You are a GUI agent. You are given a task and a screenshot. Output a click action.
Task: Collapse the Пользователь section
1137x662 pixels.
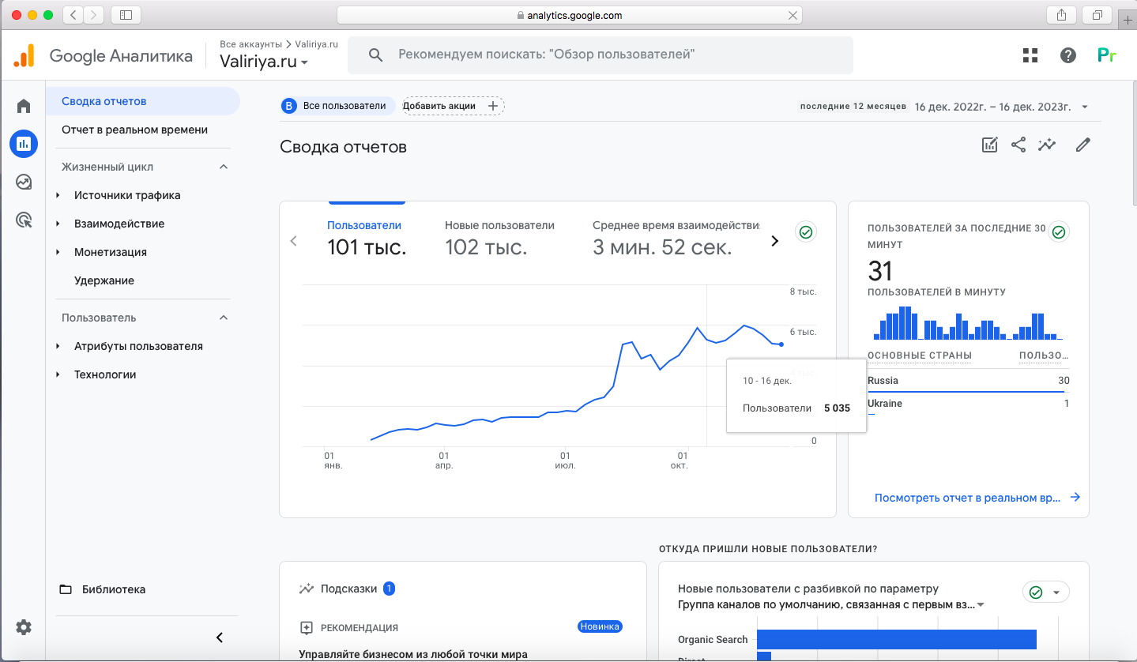coord(224,318)
